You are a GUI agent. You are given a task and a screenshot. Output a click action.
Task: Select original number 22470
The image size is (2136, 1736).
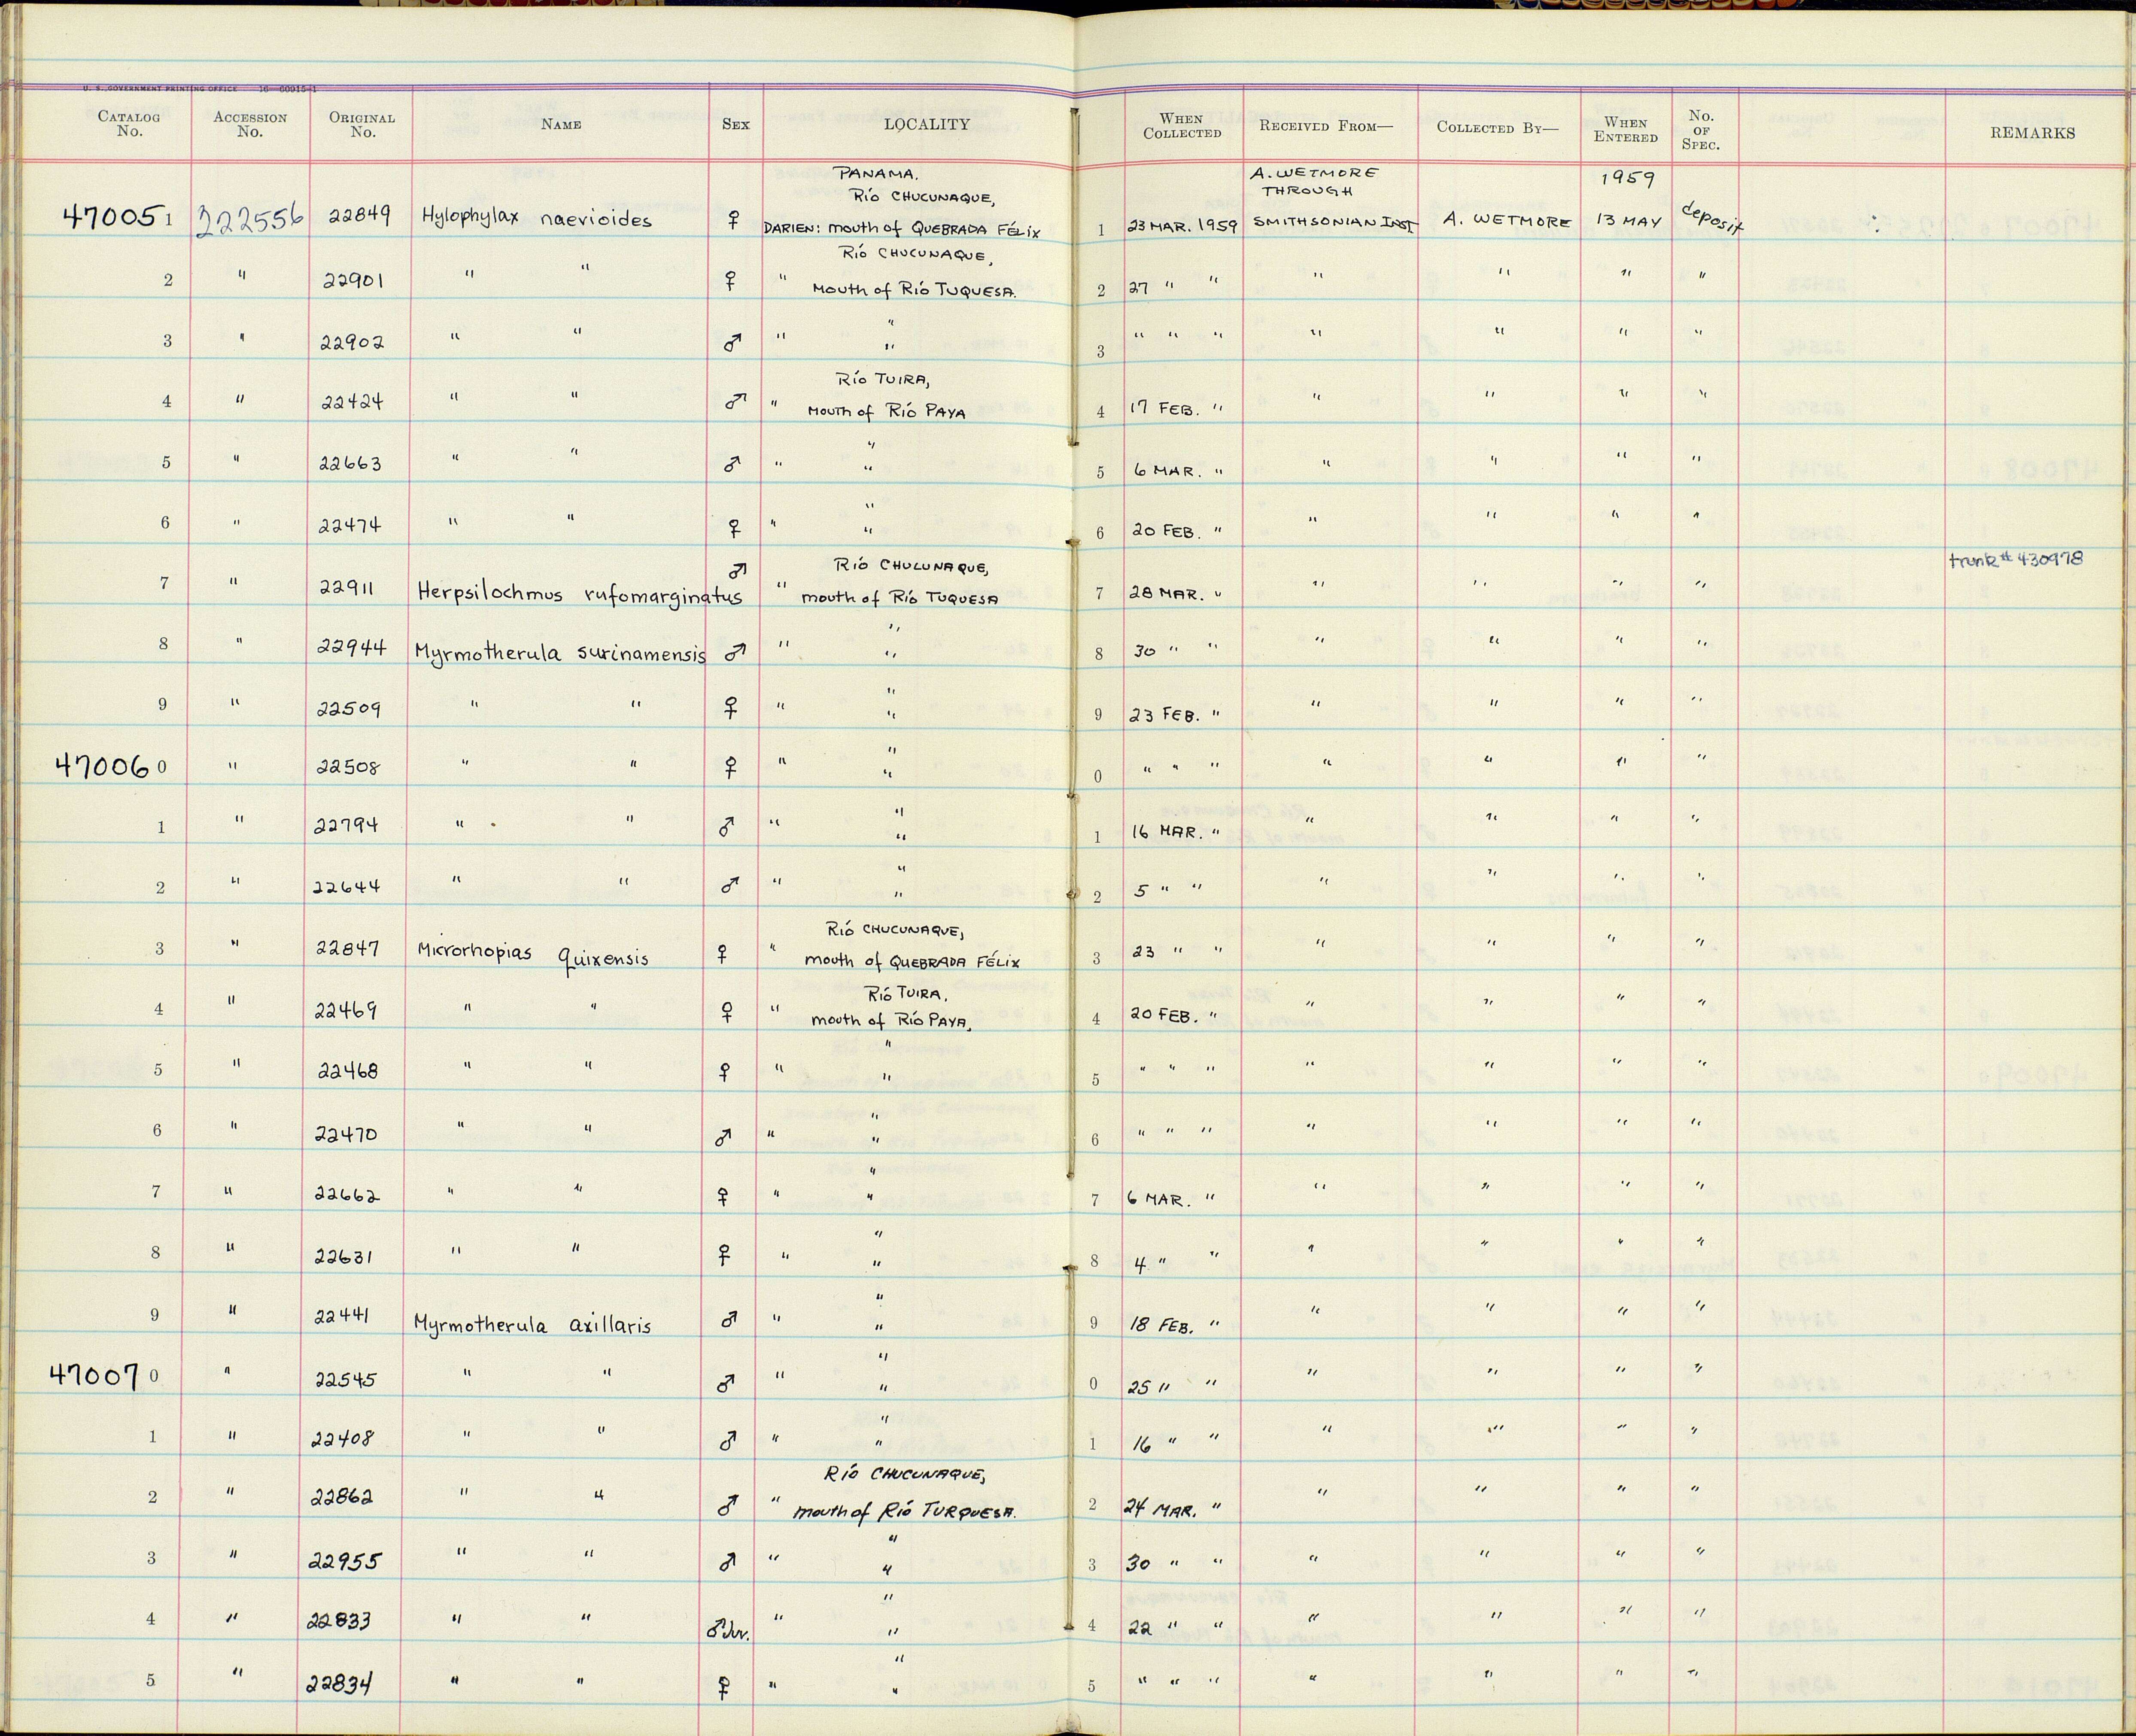346,1134
